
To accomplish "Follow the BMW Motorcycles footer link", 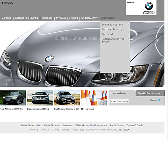I will (31, 125).
